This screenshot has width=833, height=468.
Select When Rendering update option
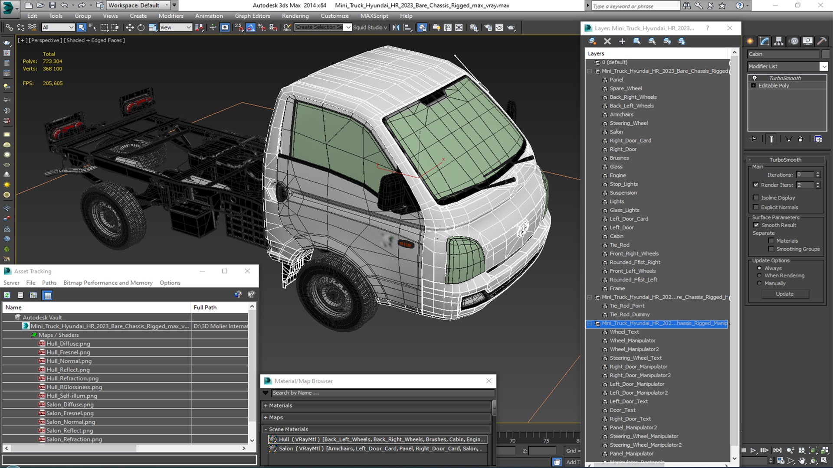point(759,276)
